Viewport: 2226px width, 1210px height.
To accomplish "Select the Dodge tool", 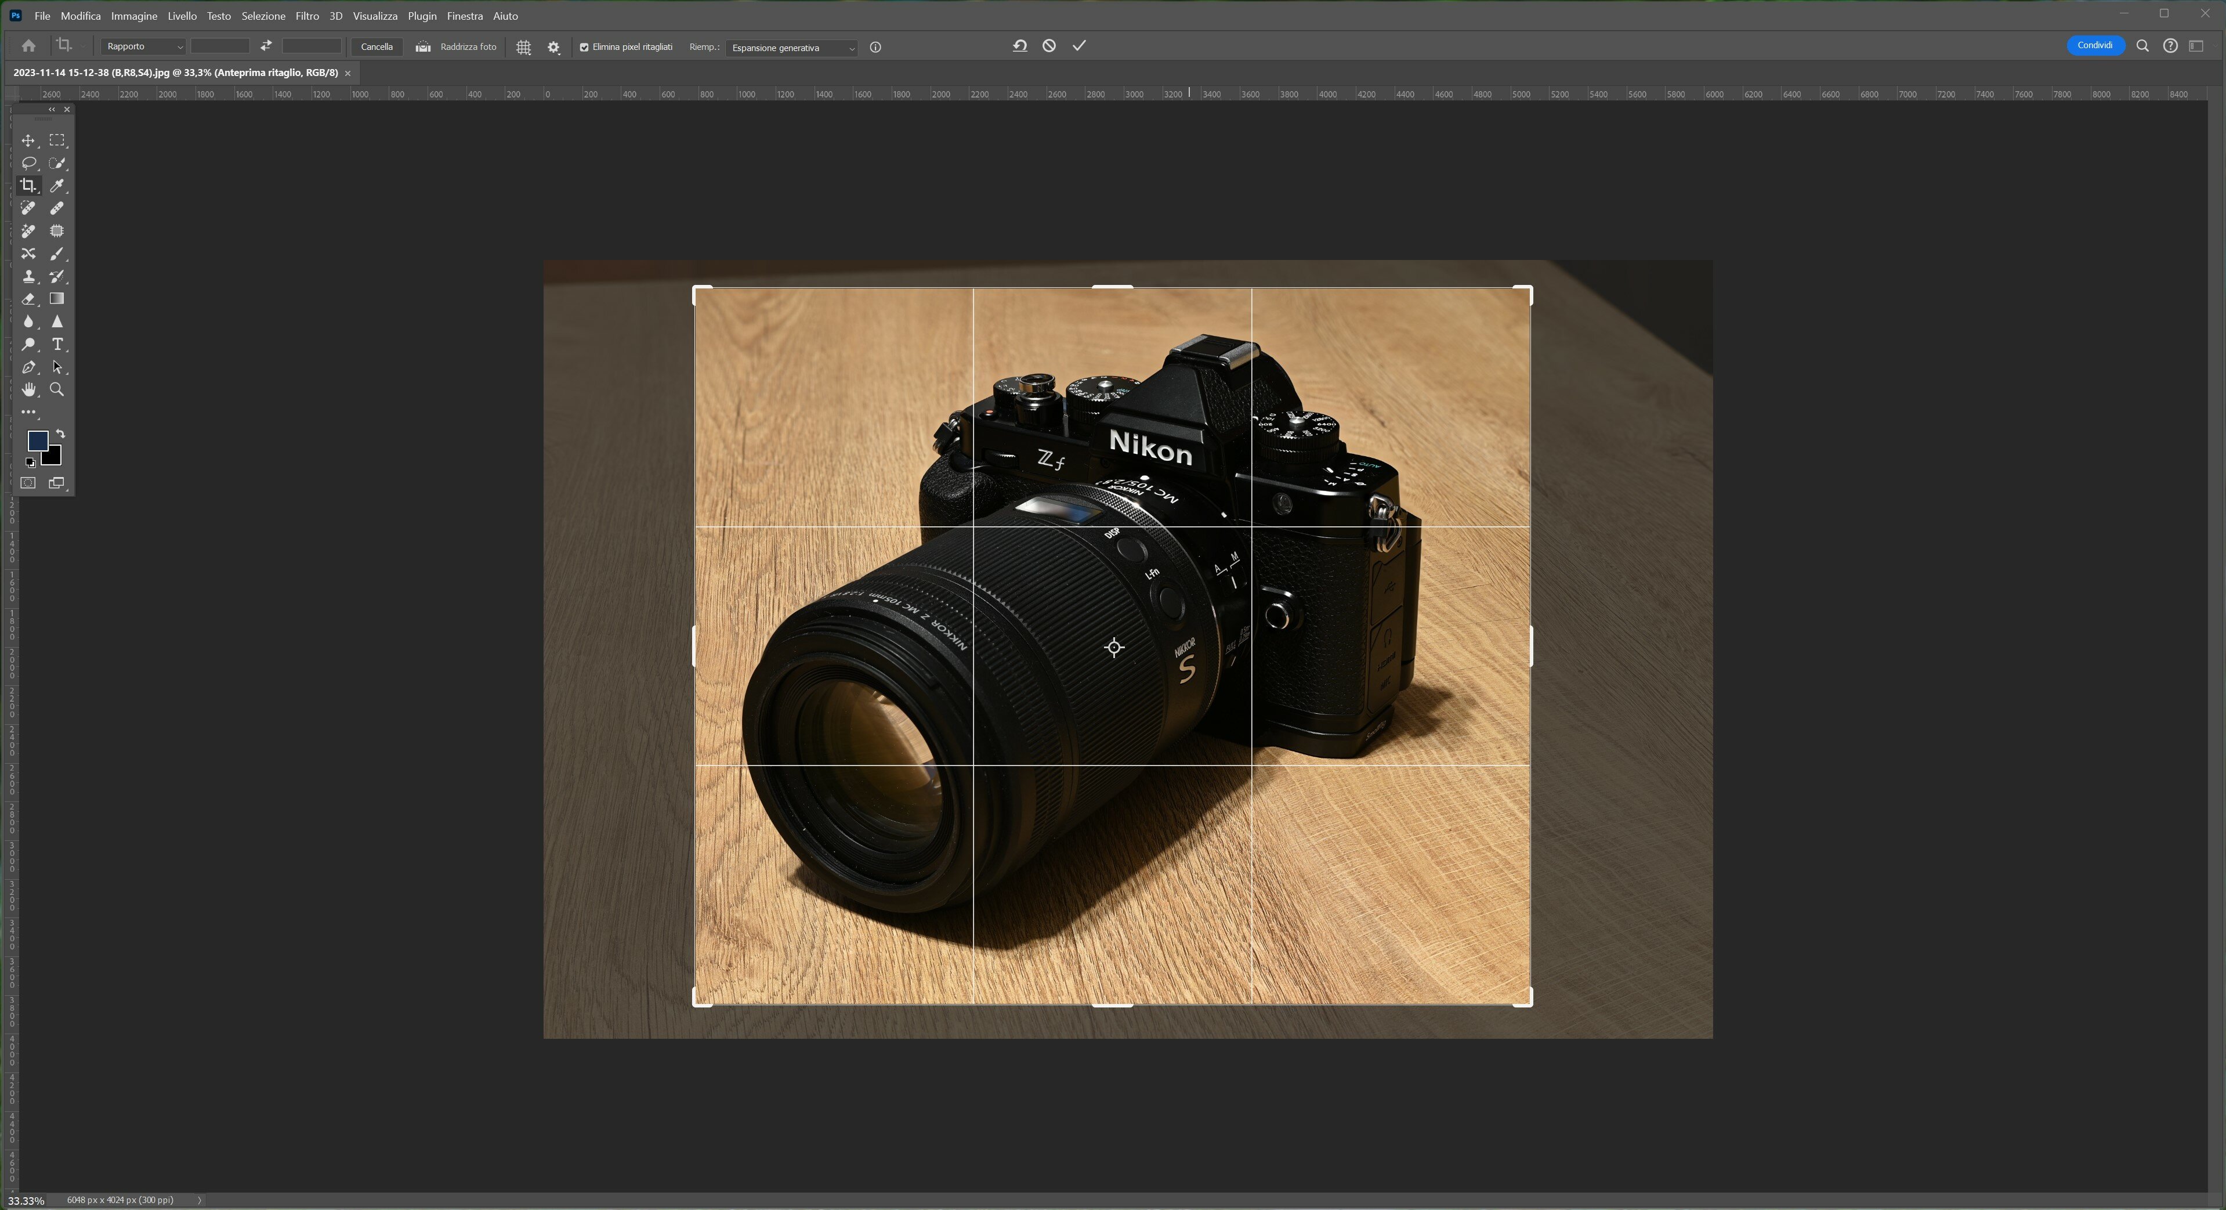I will click(28, 344).
